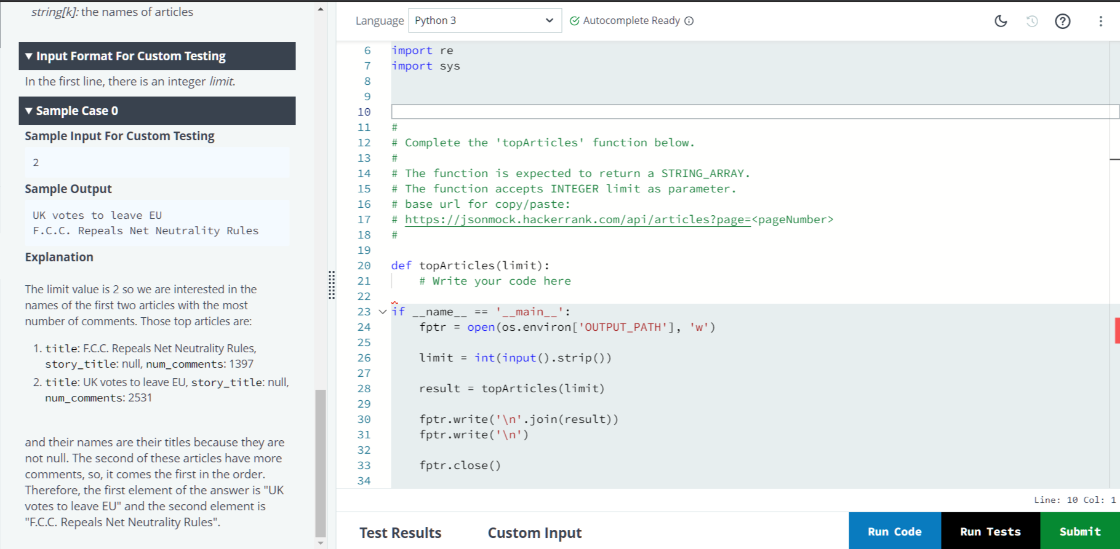1120x549 pixels.
Task: Click the Run Code button
Action: click(895, 531)
